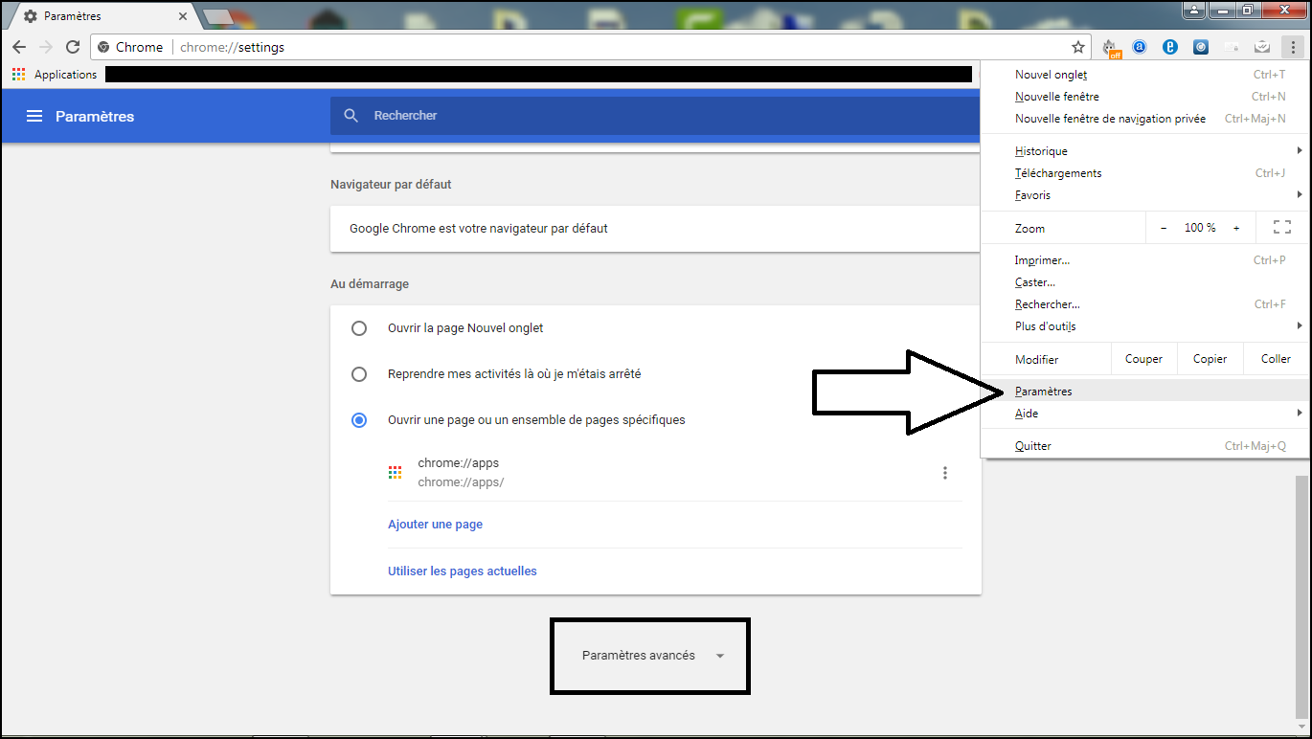Increase zoom with the plus button
Screen dimensions: 1312x739
click(x=1236, y=228)
